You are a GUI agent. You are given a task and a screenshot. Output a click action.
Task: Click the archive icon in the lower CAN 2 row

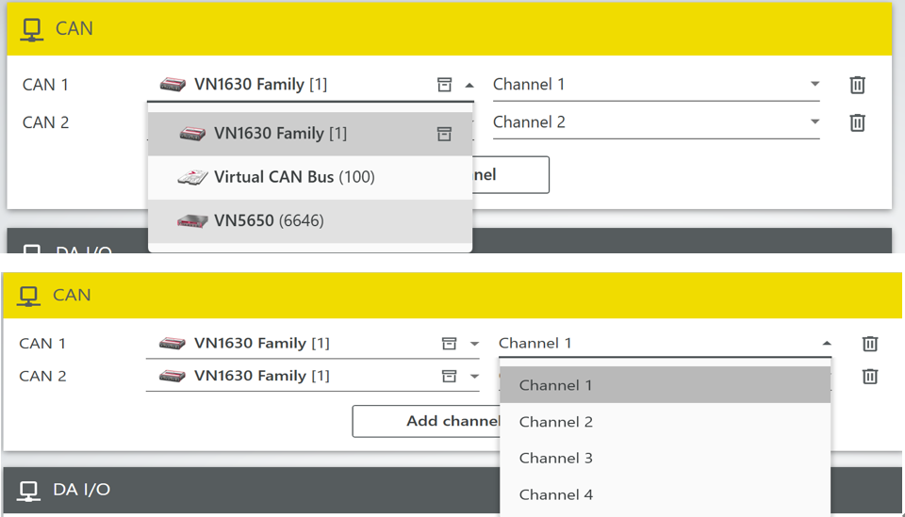450,376
